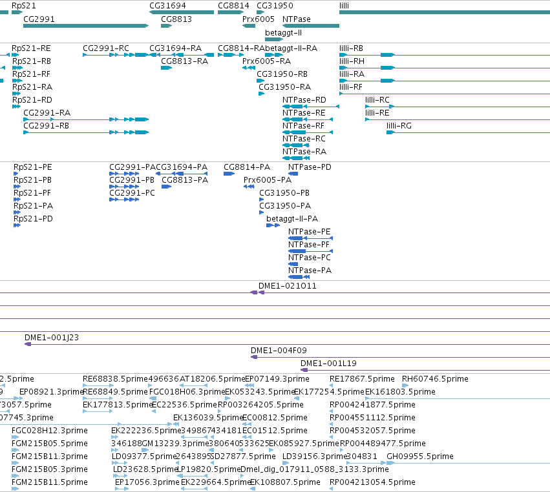Select the "lilli" gene label
Image resolution: width=550 pixels, height=492 pixels.
coord(344,6)
